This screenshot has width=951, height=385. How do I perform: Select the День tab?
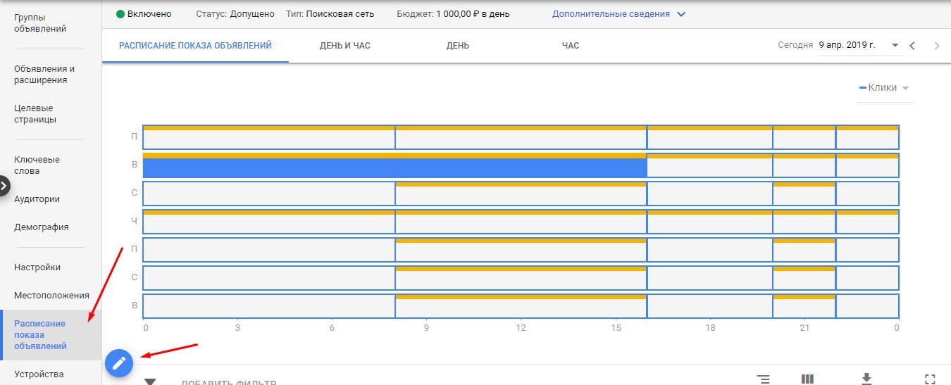tap(457, 46)
